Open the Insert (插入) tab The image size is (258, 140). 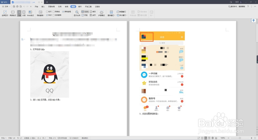43,7
